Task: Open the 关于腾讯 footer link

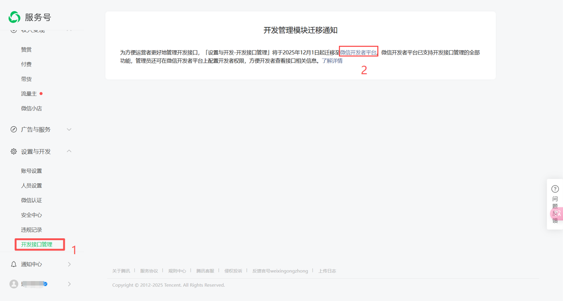Action: click(x=121, y=271)
